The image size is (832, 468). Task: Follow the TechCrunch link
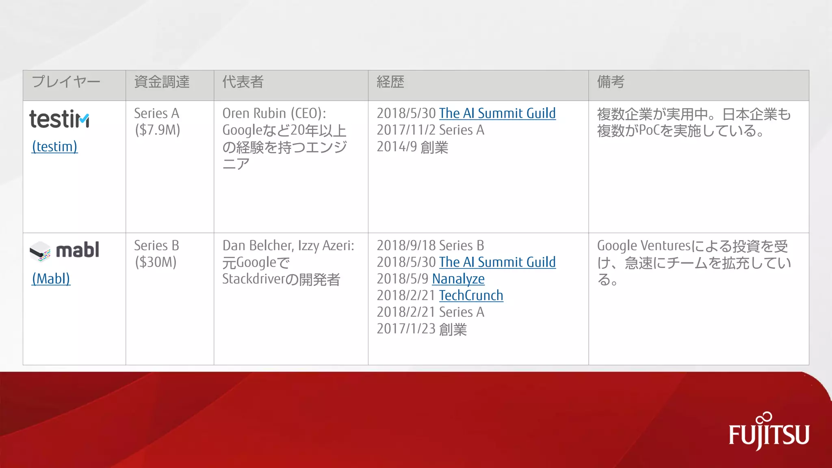coord(471,296)
